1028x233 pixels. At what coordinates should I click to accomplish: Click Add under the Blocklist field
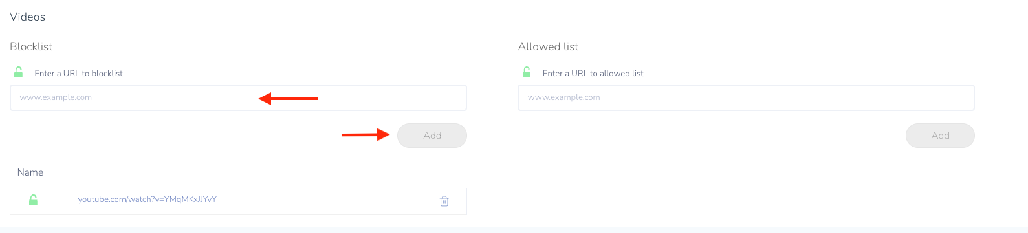click(432, 136)
